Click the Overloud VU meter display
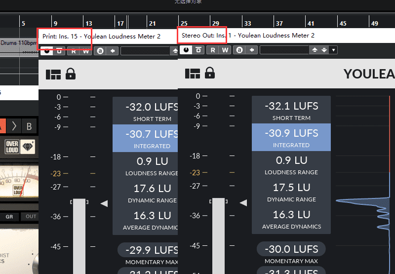The height and width of the screenshot is (274, 395). click(x=19, y=182)
